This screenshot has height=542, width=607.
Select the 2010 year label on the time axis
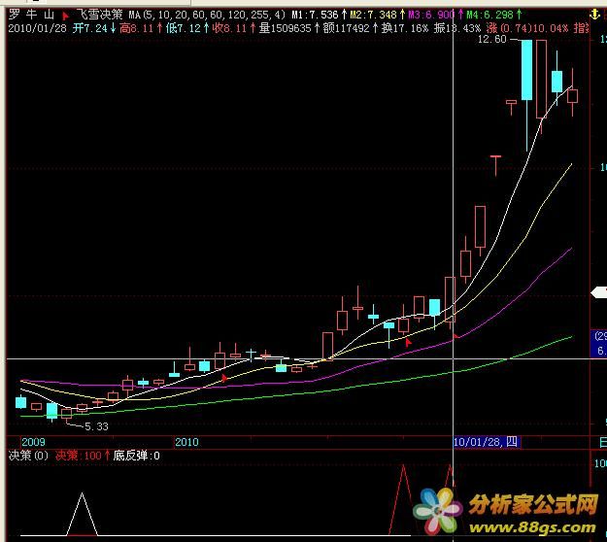coord(186,441)
